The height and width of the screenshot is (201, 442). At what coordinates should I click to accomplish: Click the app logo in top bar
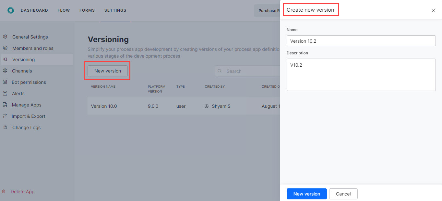(x=11, y=10)
